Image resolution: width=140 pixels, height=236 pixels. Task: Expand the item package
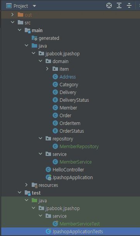pyautogui.click(x=47, y=69)
